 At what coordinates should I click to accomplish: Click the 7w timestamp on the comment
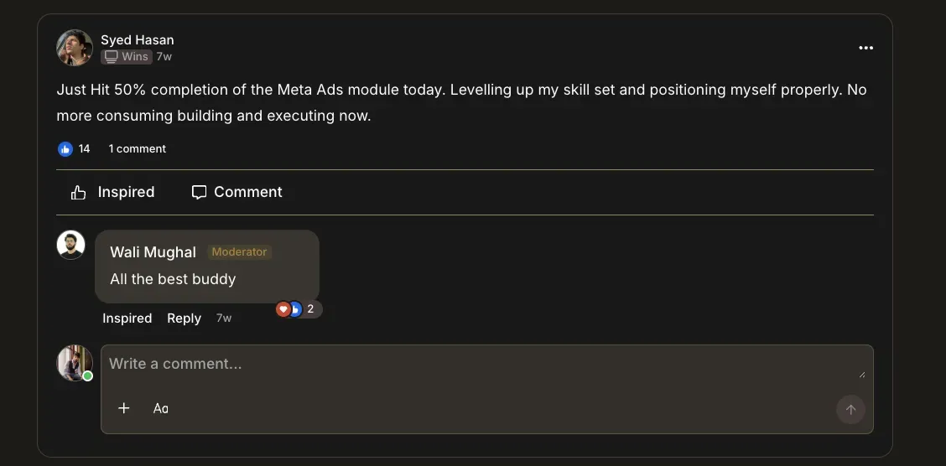(224, 318)
